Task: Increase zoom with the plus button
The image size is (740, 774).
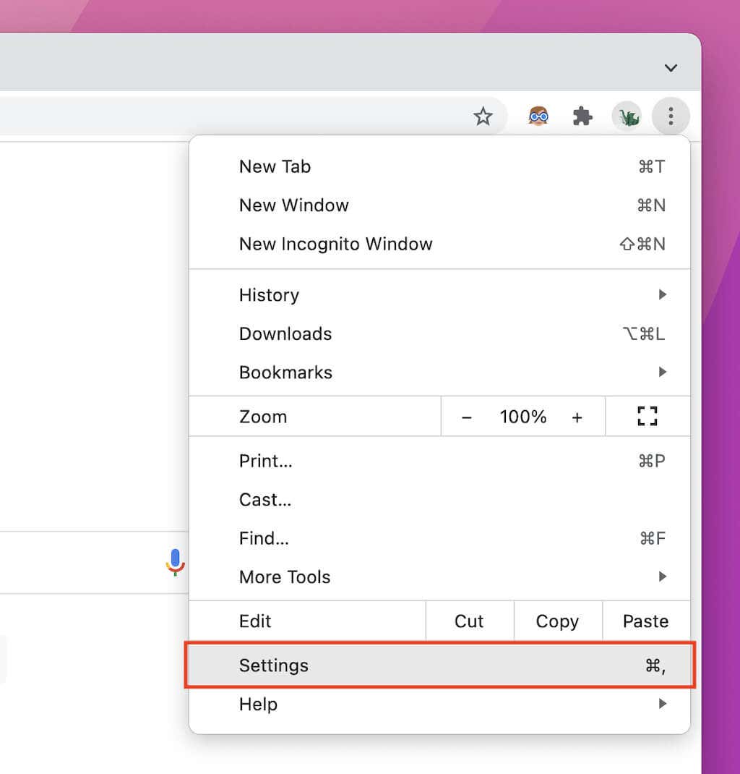Action: point(577,417)
